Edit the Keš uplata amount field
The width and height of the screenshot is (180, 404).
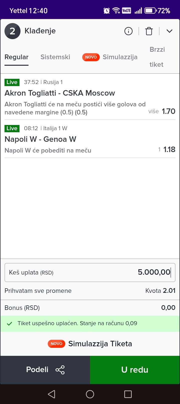click(90, 273)
